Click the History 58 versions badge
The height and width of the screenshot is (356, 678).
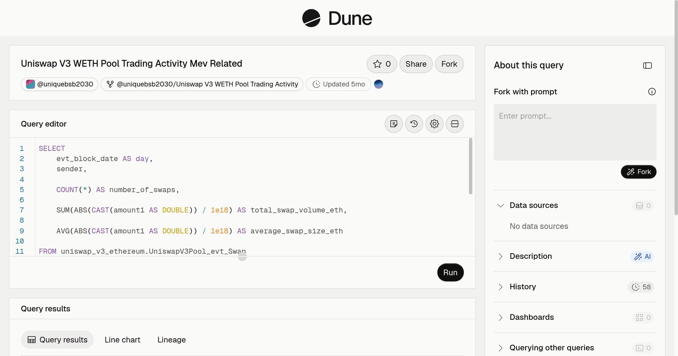tap(641, 287)
